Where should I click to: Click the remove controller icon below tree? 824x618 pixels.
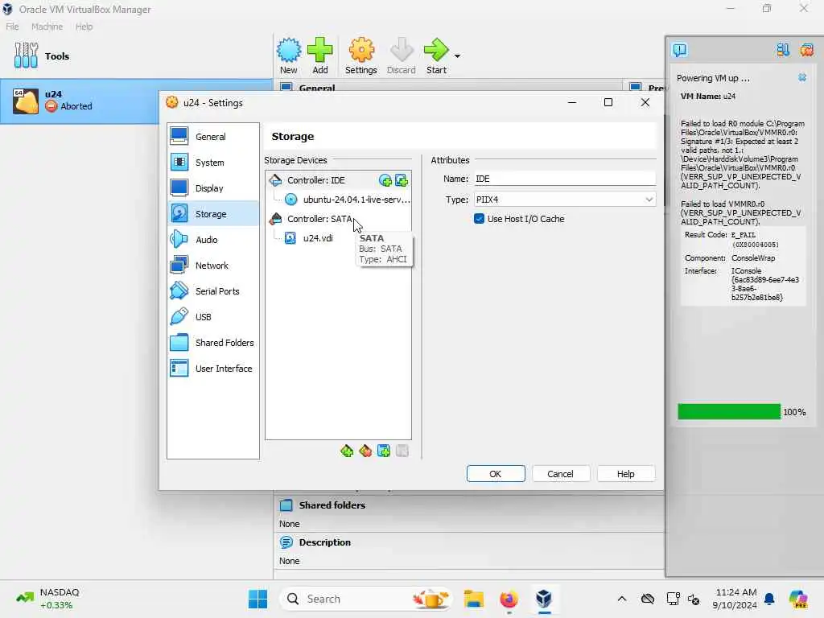pyautogui.click(x=365, y=451)
